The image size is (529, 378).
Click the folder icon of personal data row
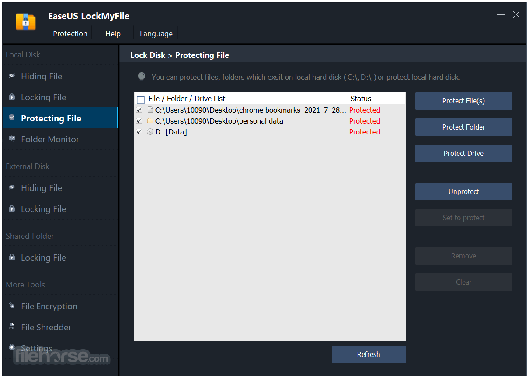[150, 120]
